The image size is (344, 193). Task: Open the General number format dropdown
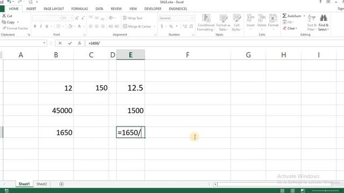pyautogui.click(x=192, y=18)
